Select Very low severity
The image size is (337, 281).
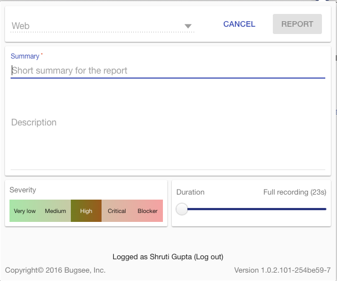pos(25,211)
